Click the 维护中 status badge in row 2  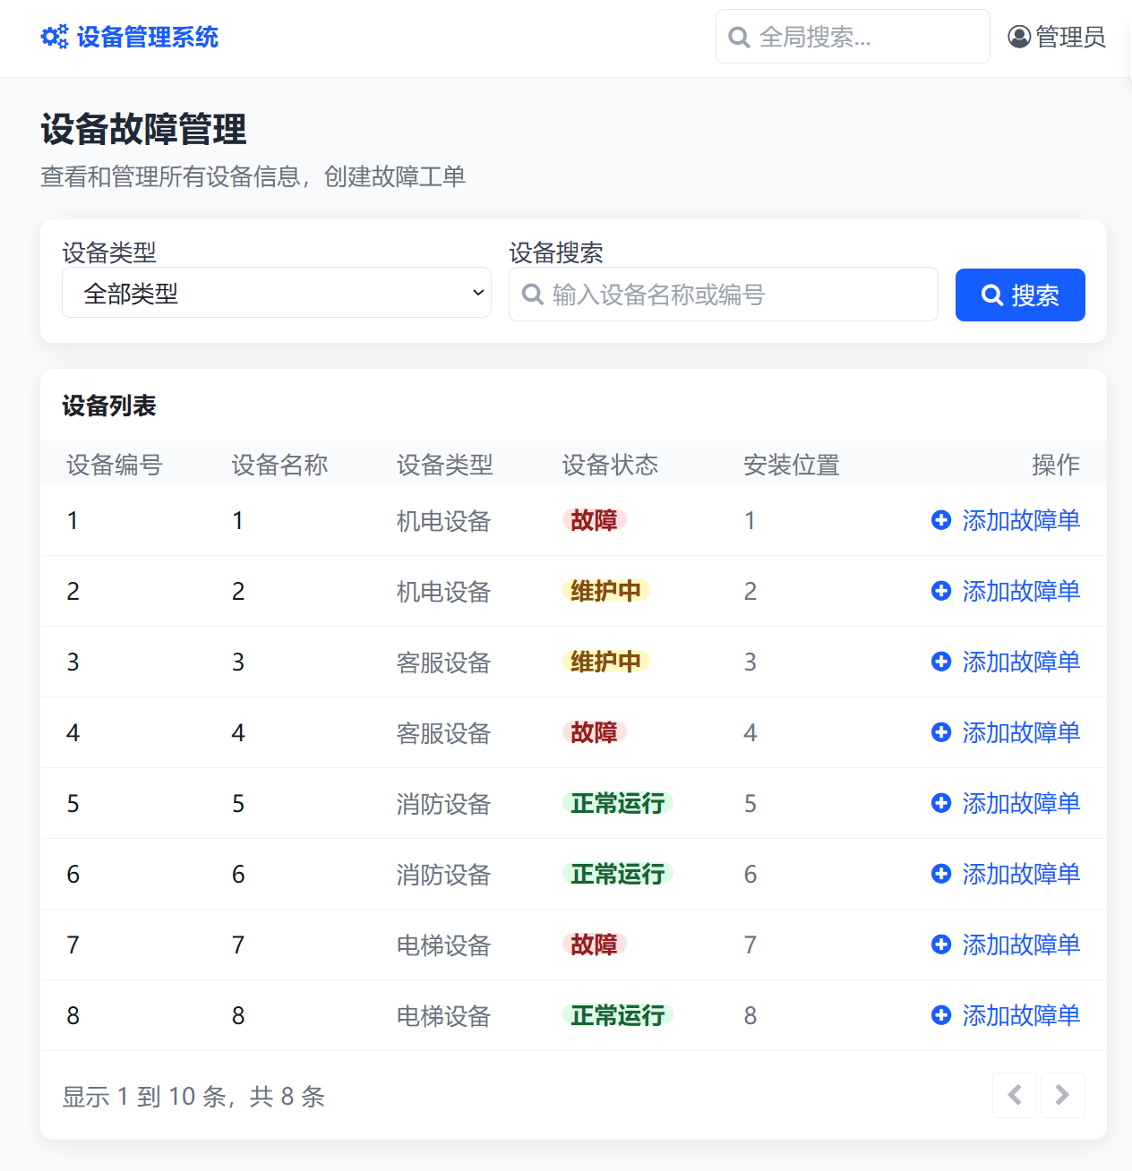pos(606,591)
